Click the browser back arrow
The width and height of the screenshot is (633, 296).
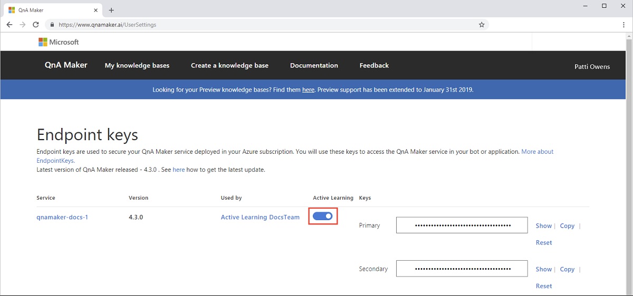click(x=9, y=25)
